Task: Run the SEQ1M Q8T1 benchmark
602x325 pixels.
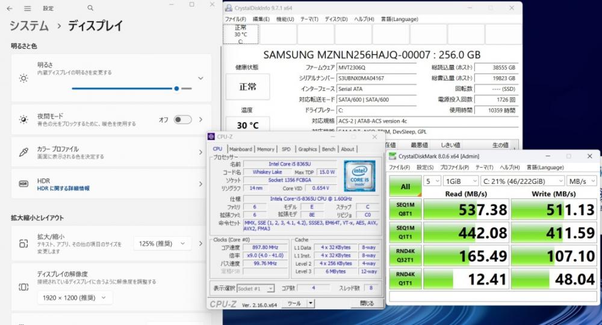Action: coord(405,209)
